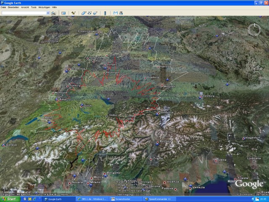Screen dimensions: 269x202
Task: Click the Start button on taskbar
Action: point(10,199)
